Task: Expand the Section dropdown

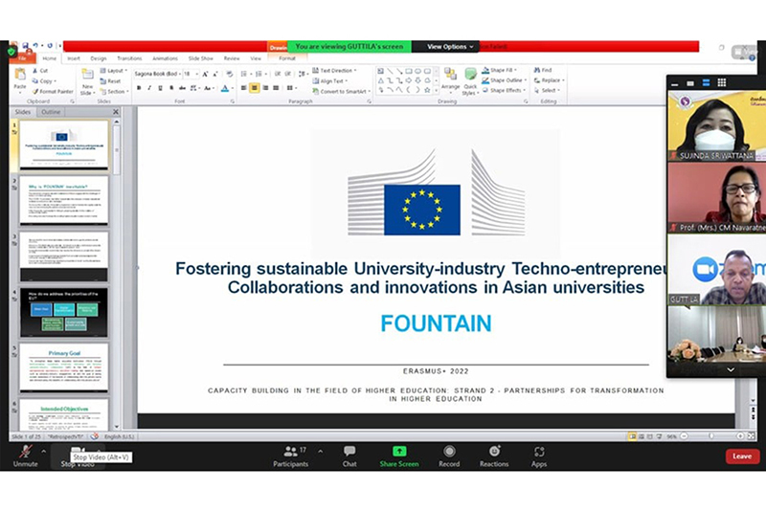Action: (x=114, y=91)
